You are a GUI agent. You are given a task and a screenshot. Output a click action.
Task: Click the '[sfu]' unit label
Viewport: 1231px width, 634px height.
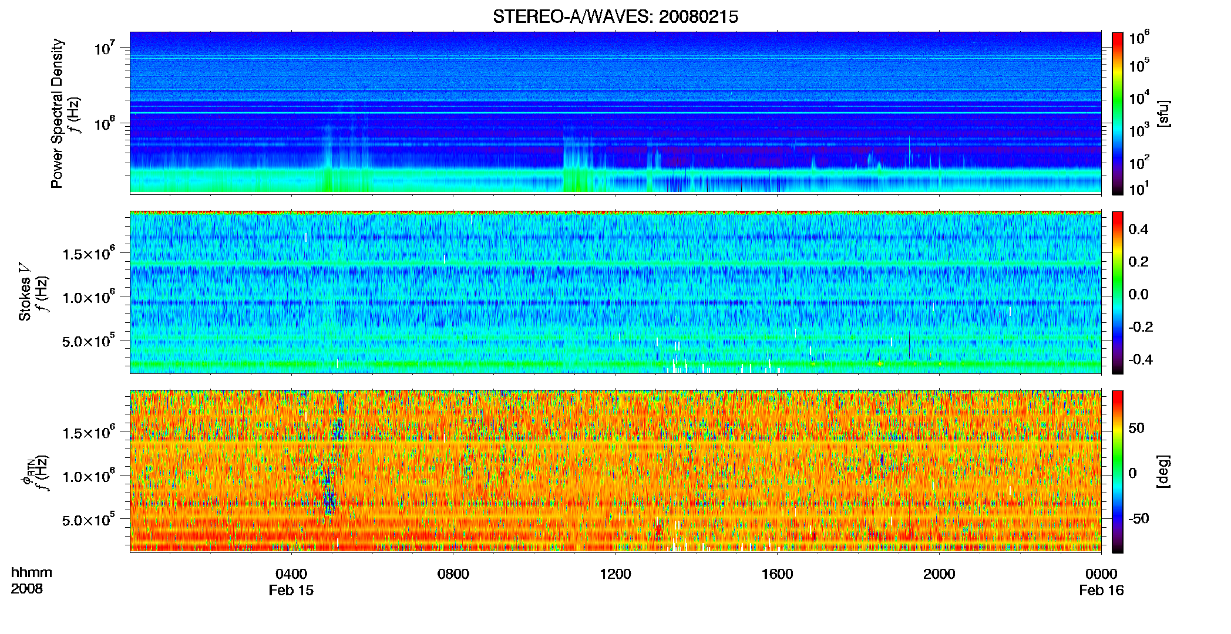[1163, 113]
